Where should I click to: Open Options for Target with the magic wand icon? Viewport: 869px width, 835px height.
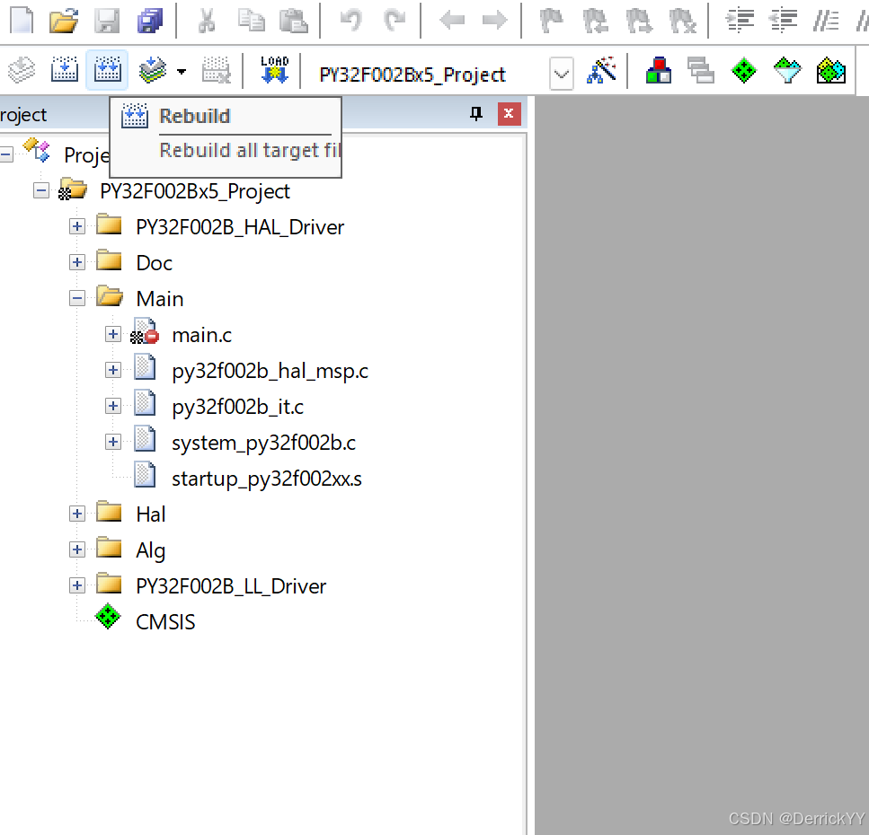[601, 70]
